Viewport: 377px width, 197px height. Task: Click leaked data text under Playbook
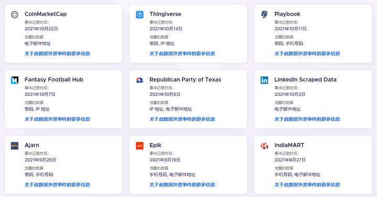289,43
